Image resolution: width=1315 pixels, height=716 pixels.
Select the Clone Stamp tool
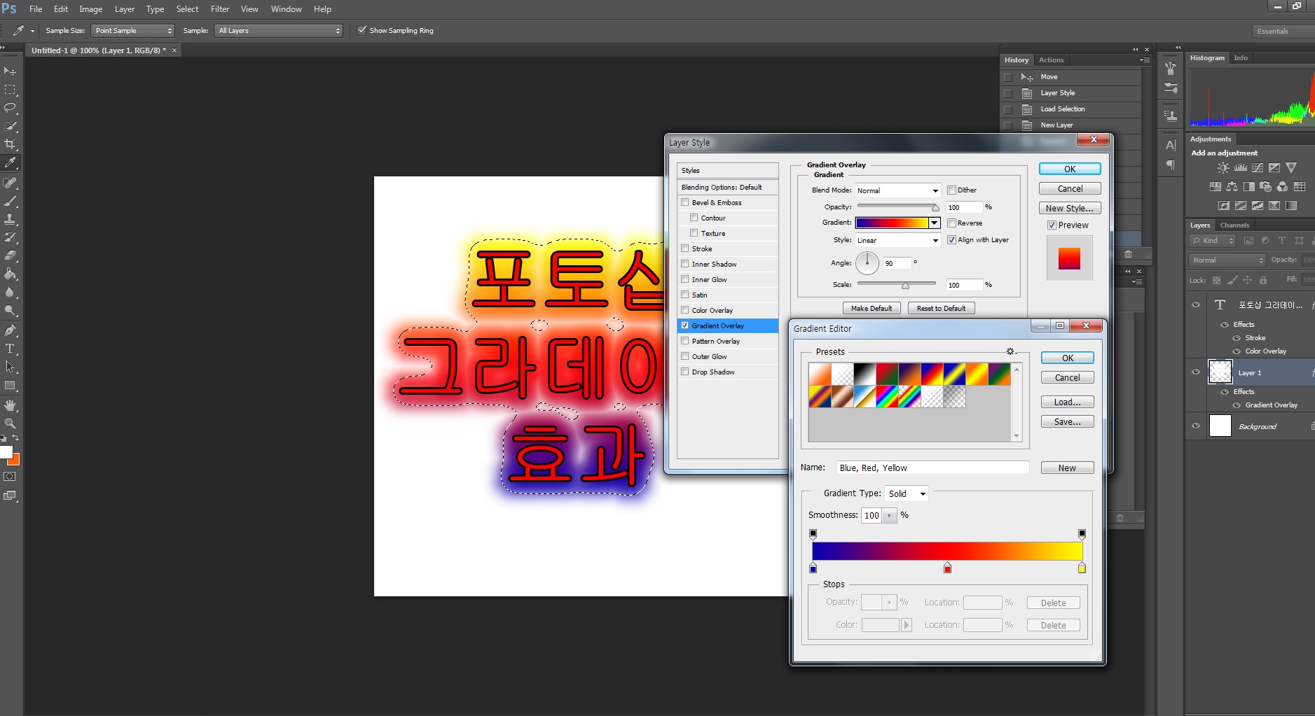[10, 219]
